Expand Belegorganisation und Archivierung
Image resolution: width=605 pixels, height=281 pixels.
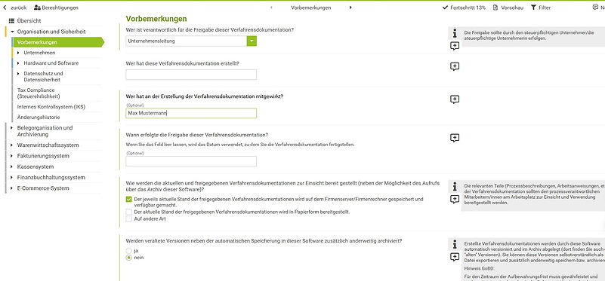coord(12,128)
